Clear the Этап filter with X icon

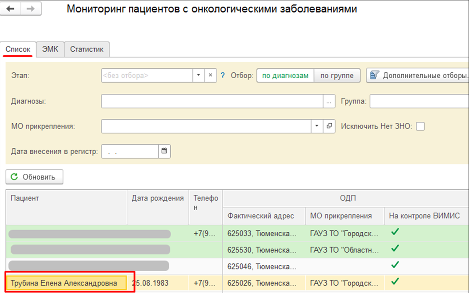[x=211, y=76]
